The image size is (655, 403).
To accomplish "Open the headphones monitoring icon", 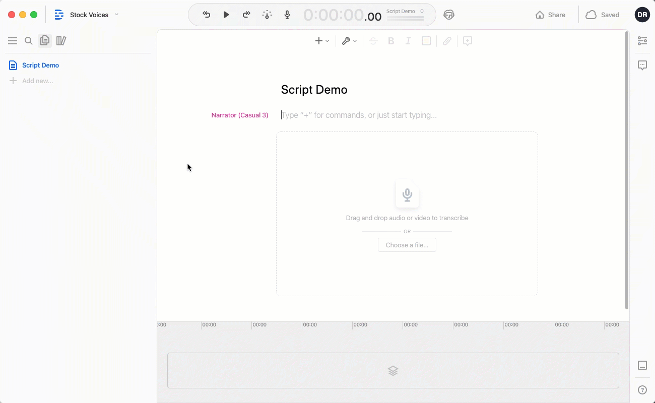I will (x=449, y=15).
